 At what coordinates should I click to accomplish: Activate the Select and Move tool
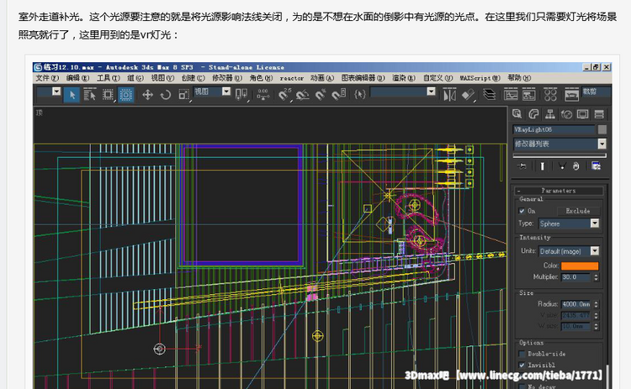pyautogui.click(x=148, y=95)
